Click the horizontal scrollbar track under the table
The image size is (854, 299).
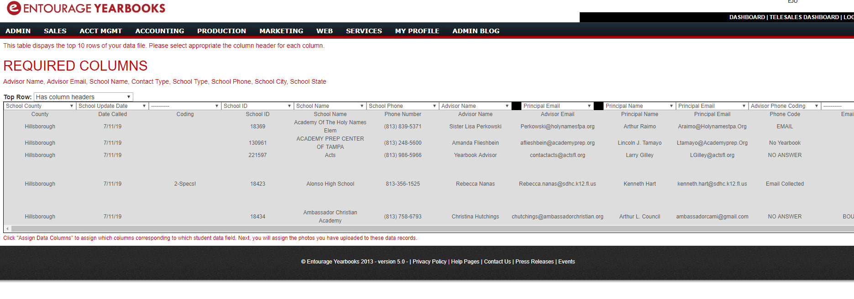click(x=432, y=228)
